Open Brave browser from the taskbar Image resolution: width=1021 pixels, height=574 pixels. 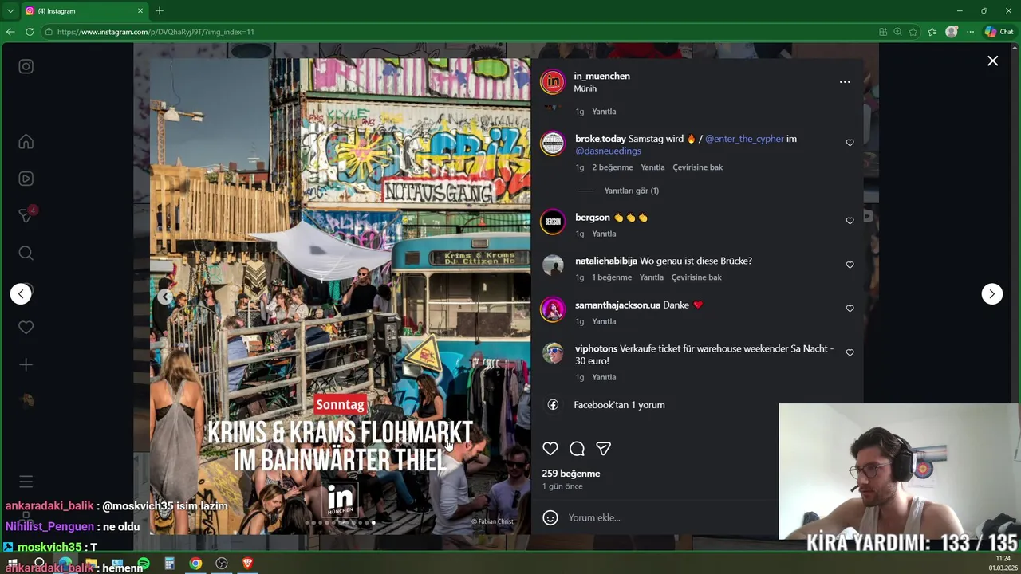247,564
